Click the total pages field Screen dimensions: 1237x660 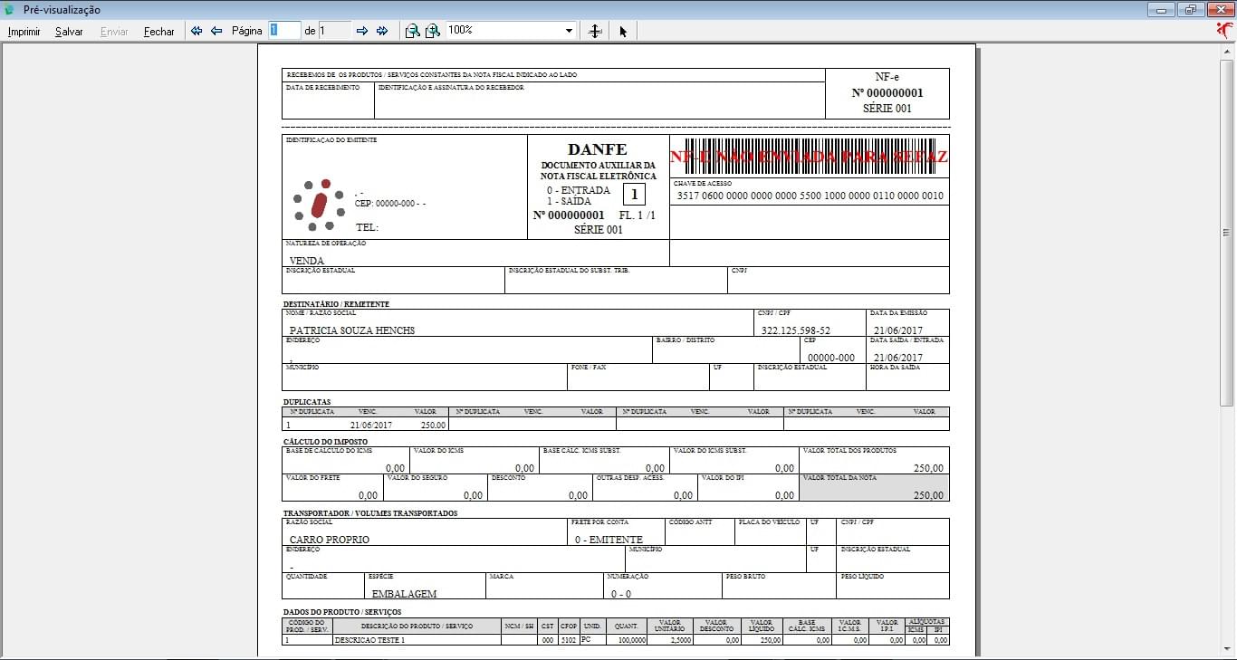pyautogui.click(x=334, y=30)
